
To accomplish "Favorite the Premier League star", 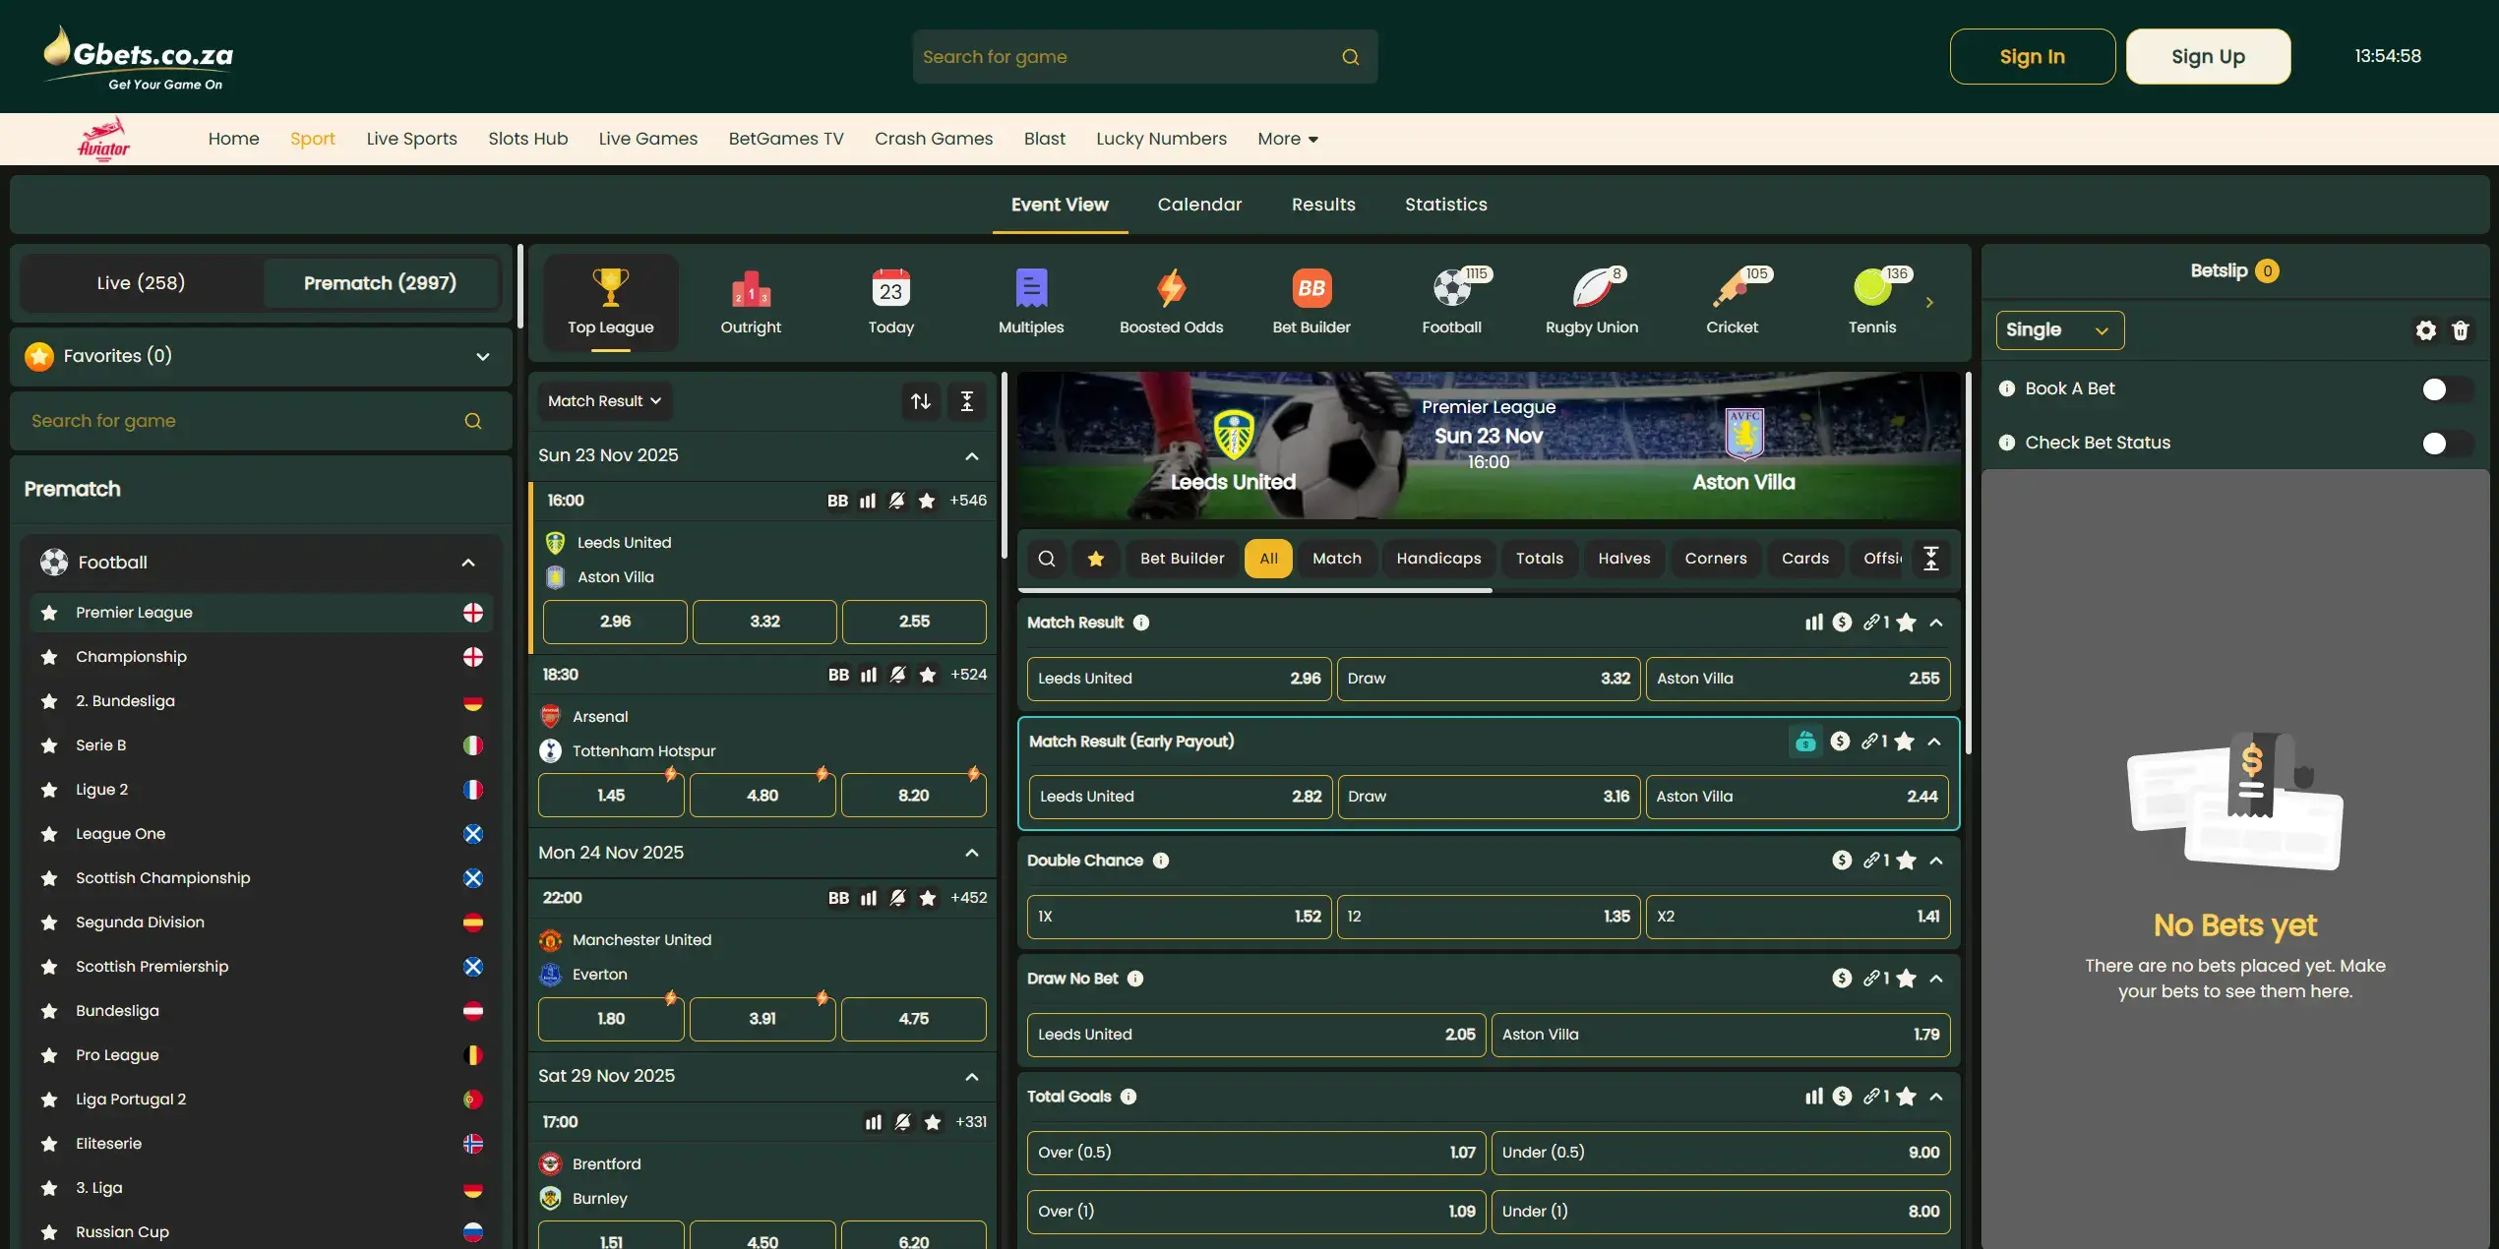I will coord(47,612).
